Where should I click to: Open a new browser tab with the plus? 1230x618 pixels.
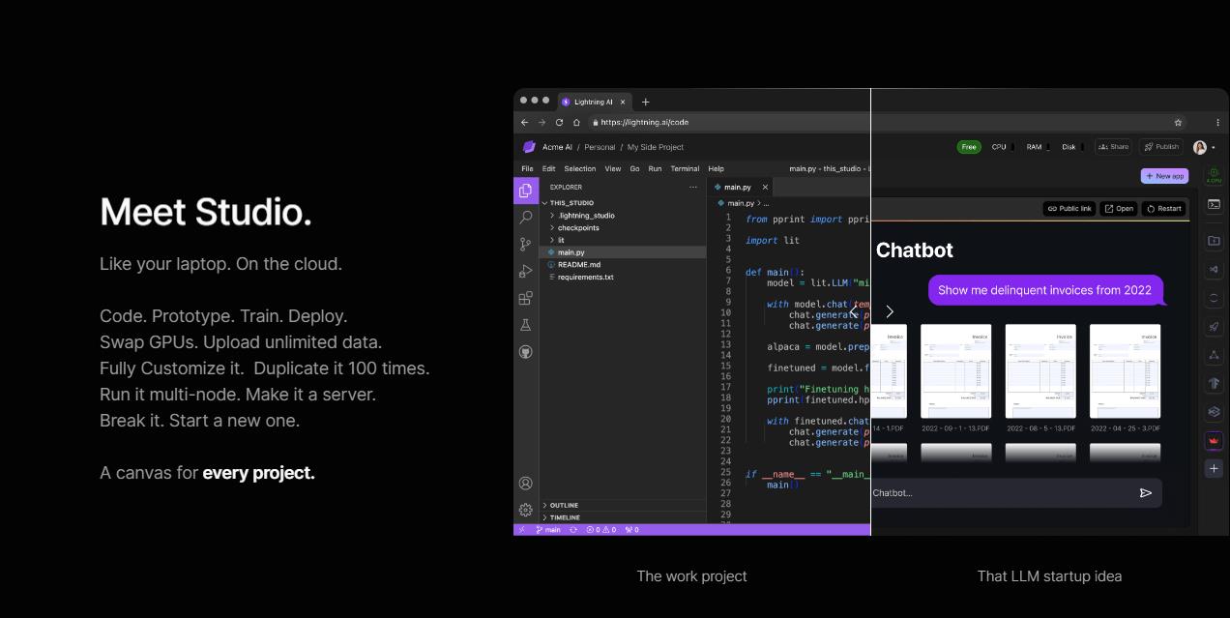[645, 102]
